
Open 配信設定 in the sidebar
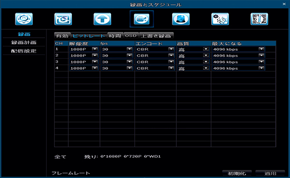(x=24, y=51)
